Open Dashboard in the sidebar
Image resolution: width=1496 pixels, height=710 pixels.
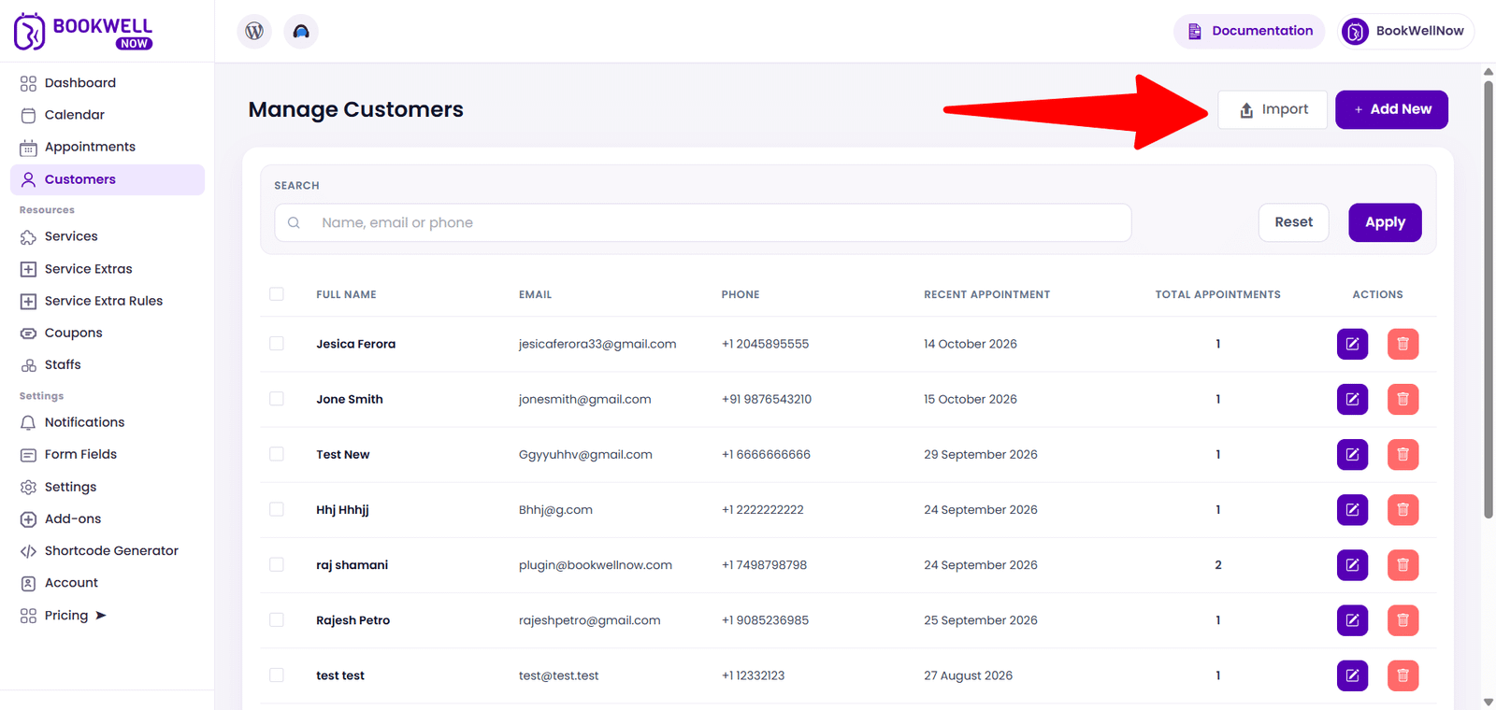pyautogui.click(x=108, y=83)
